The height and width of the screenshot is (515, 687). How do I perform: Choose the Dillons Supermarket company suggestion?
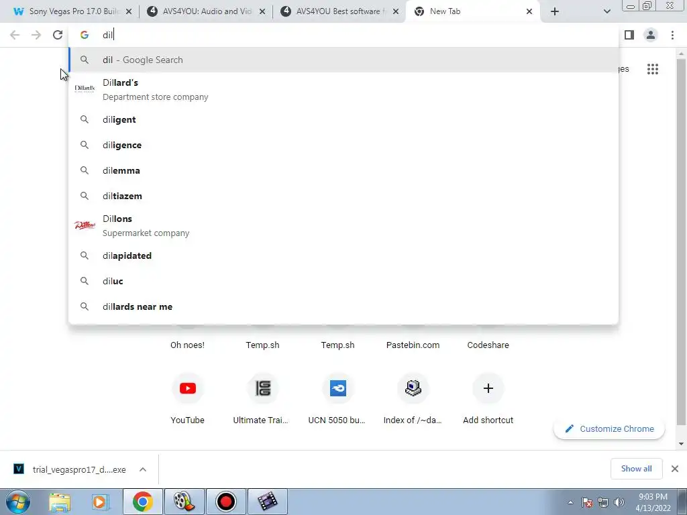click(343, 225)
